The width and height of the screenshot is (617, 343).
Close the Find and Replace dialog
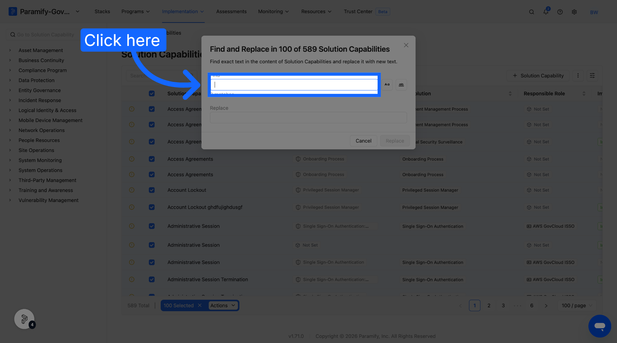click(406, 45)
